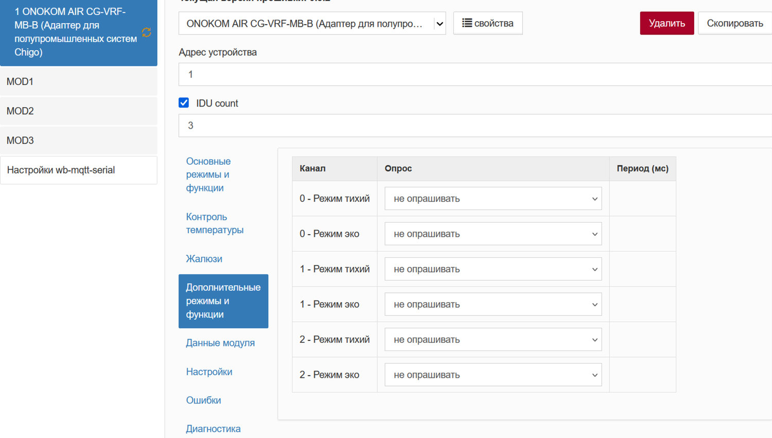Viewport: 772px width, 438px height.
Task: Click the orange sync icon beside ONOKOM device
Action: 147,32
